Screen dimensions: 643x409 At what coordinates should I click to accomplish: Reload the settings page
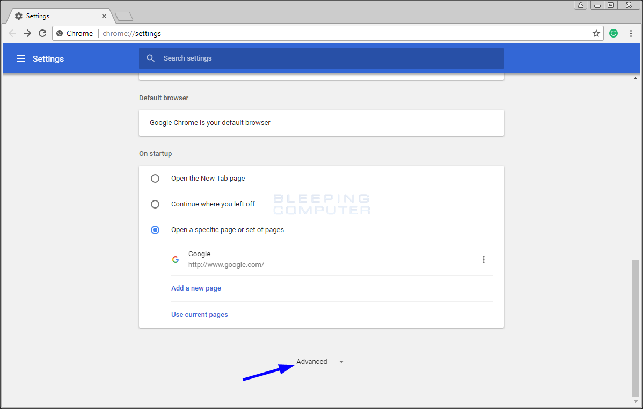42,33
